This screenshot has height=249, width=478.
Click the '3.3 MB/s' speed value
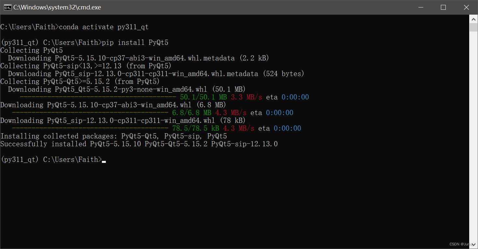[x=246, y=97]
